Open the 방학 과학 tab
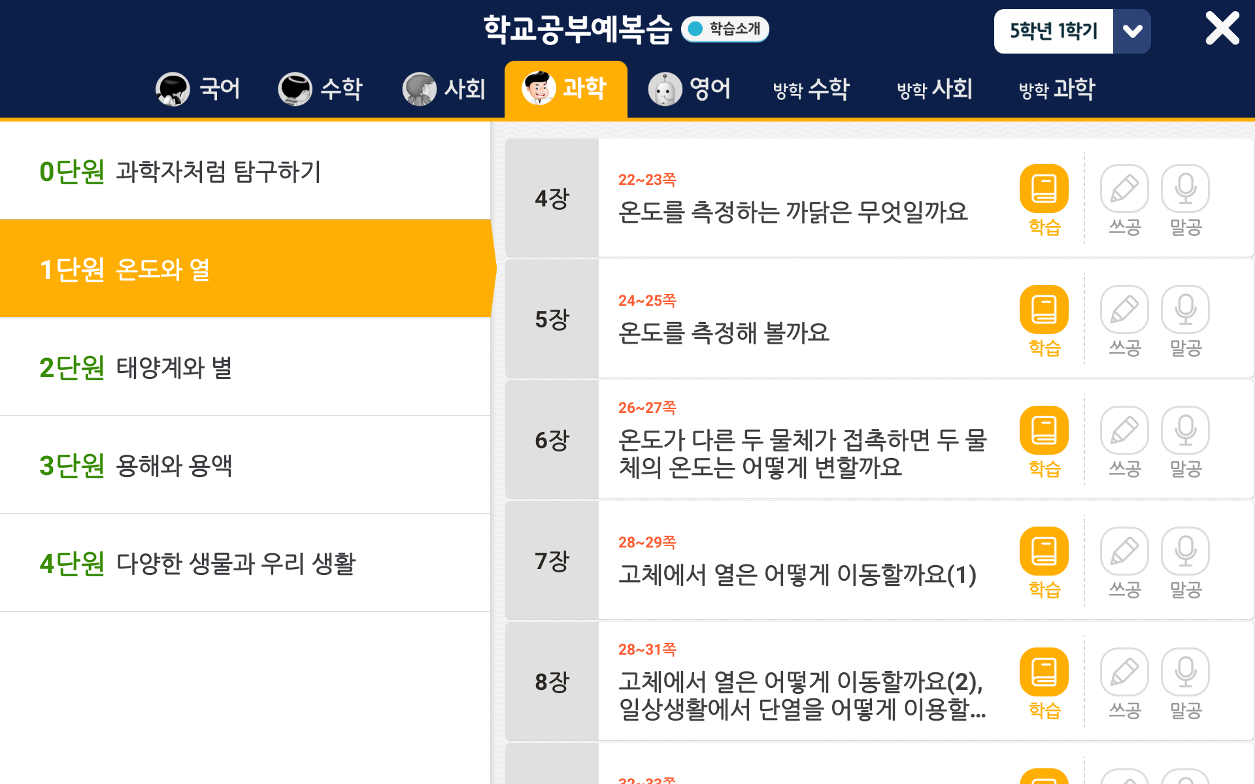The height and width of the screenshot is (784, 1255). click(x=1057, y=89)
